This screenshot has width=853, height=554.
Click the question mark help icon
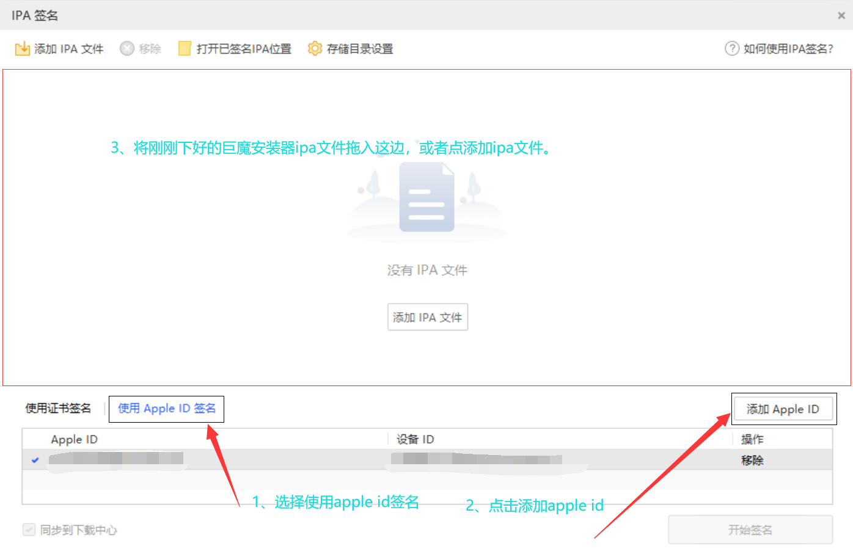731,49
